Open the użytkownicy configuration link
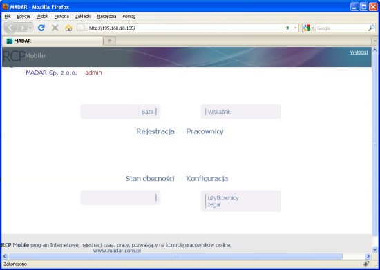The width and height of the screenshot is (380, 270). click(x=223, y=197)
